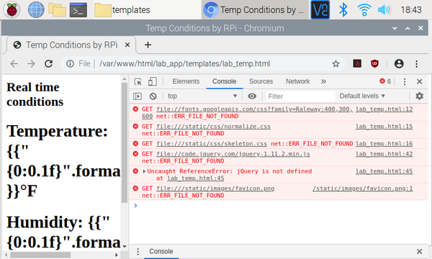Open the drawer three-dot menu
432x259 pixels.
click(x=138, y=252)
